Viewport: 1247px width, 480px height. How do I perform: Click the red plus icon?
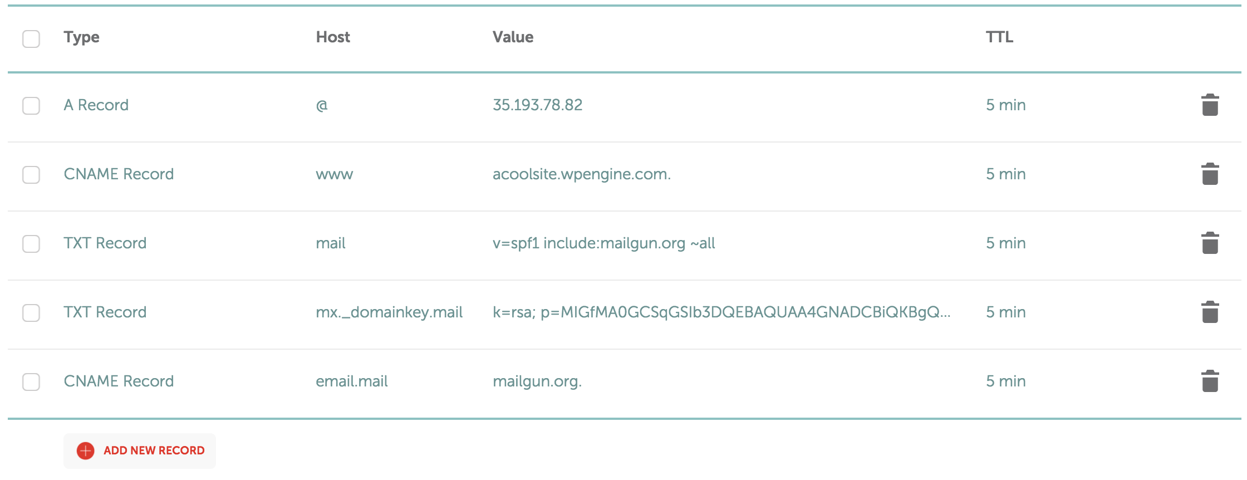[85, 450]
